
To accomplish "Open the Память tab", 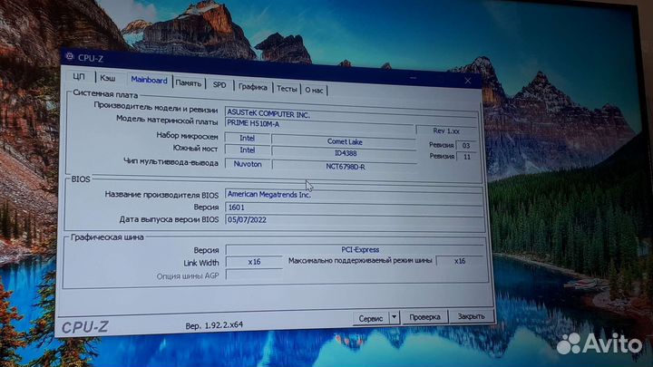I will 189,83.
